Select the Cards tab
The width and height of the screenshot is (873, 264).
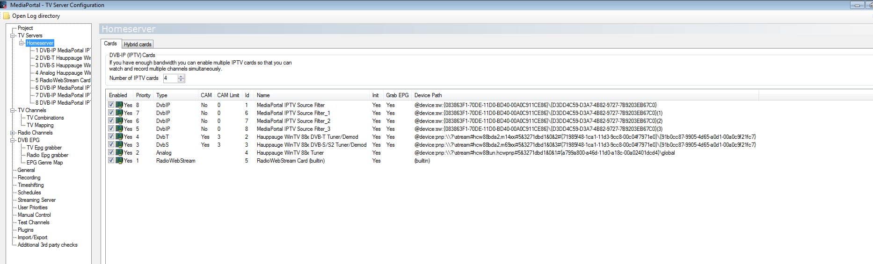pyautogui.click(x=110, y=43)
